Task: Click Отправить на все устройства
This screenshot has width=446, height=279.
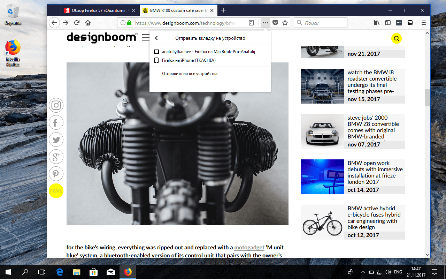Action: tap(190, 73)
